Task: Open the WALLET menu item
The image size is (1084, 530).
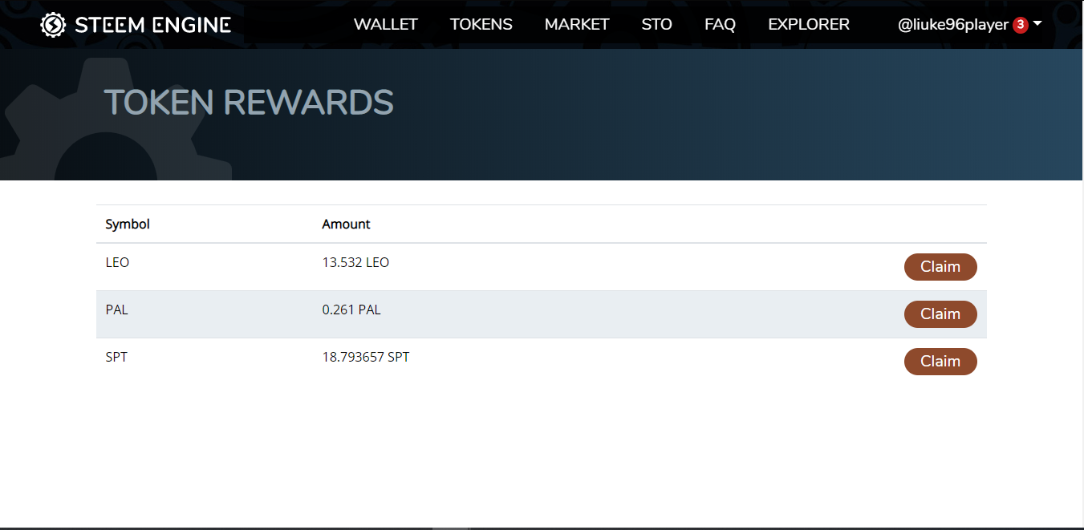Action: tap(386, 25)
